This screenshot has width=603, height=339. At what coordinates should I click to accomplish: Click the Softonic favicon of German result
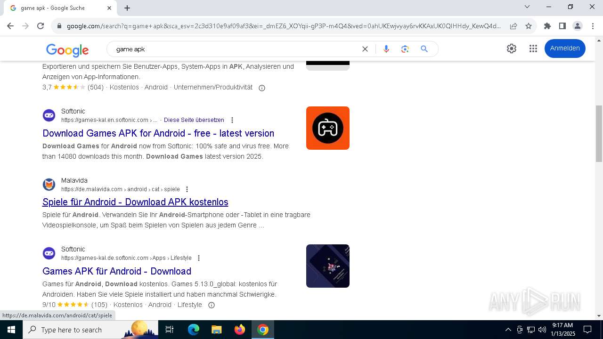pyautogui.click(x=49, y=253)
